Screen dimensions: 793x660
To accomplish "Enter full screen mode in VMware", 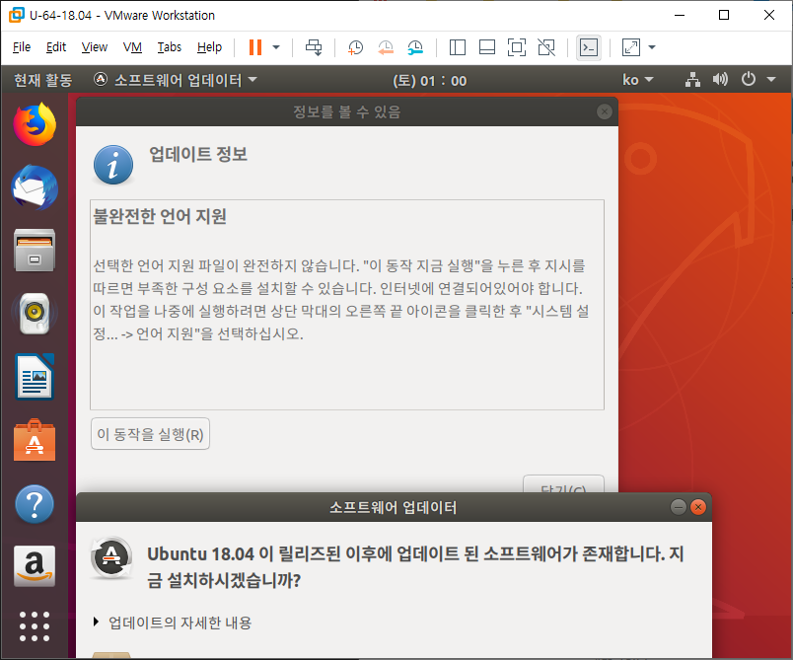I will (x=517, y=47).
